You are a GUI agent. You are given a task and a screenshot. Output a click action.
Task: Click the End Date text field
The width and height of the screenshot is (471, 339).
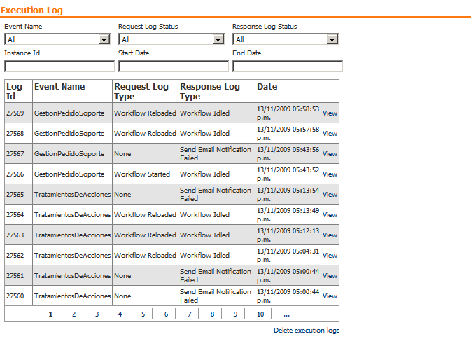(x=288, y=67)
